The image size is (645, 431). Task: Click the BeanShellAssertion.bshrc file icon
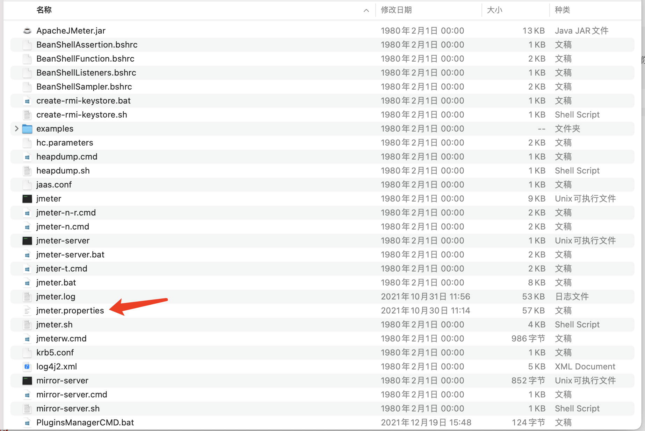pyautogui.click(x=27, y=45)
